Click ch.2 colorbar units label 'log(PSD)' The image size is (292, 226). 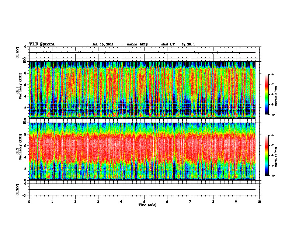276,157
